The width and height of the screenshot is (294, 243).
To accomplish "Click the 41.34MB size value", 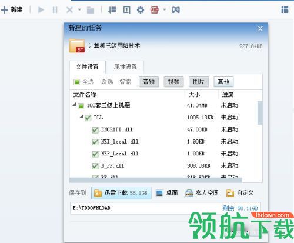I will coord(197,105).
